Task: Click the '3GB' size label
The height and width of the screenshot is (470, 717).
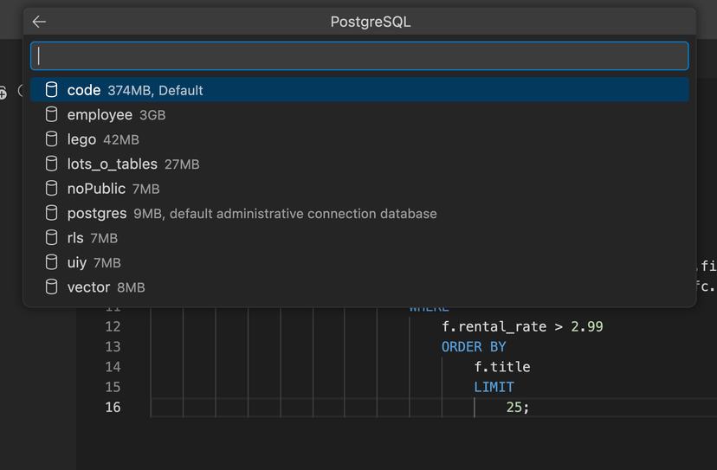Action: pos(152,115)
